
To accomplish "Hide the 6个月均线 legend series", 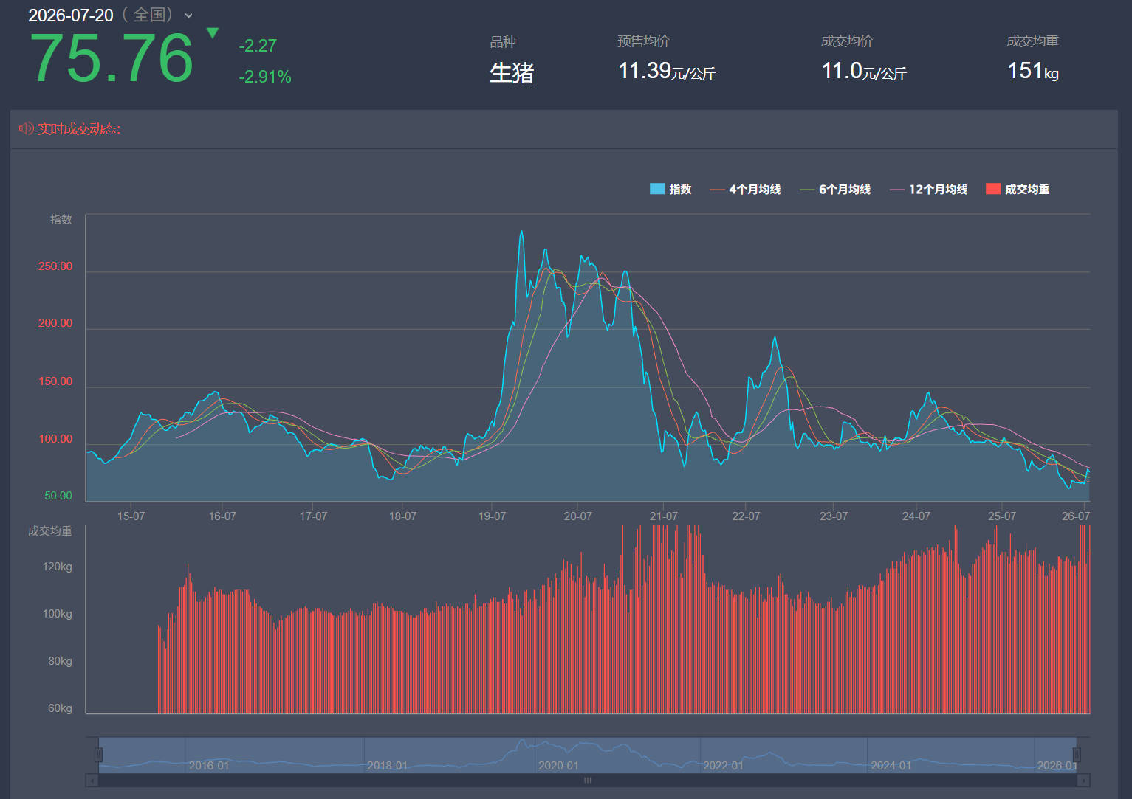I will tap(835, 189).
